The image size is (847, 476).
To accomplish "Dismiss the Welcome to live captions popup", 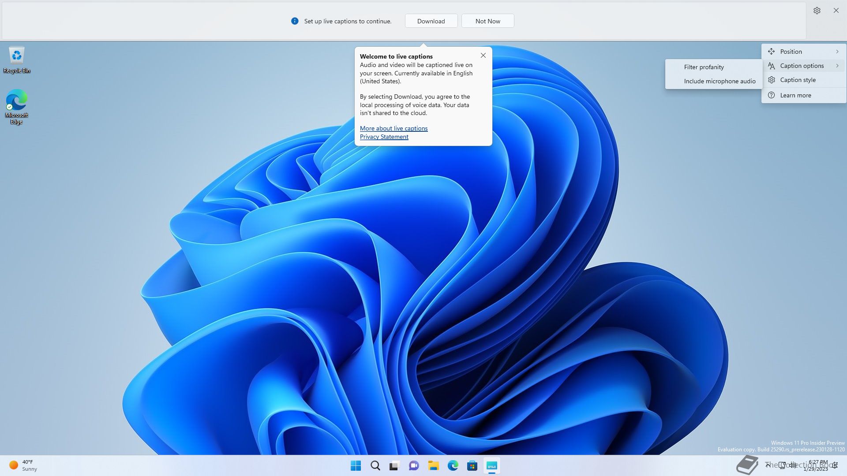I will point(483,56).
